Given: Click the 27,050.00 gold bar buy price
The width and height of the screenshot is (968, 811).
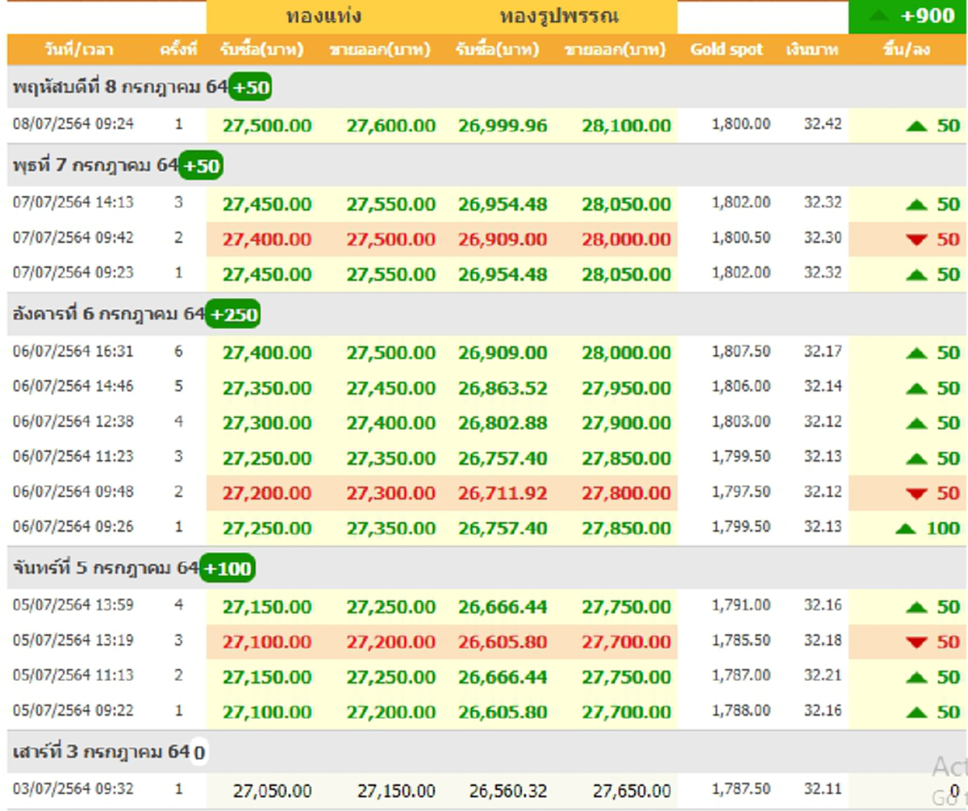Looking at the screenshot, I should [272, 791].
